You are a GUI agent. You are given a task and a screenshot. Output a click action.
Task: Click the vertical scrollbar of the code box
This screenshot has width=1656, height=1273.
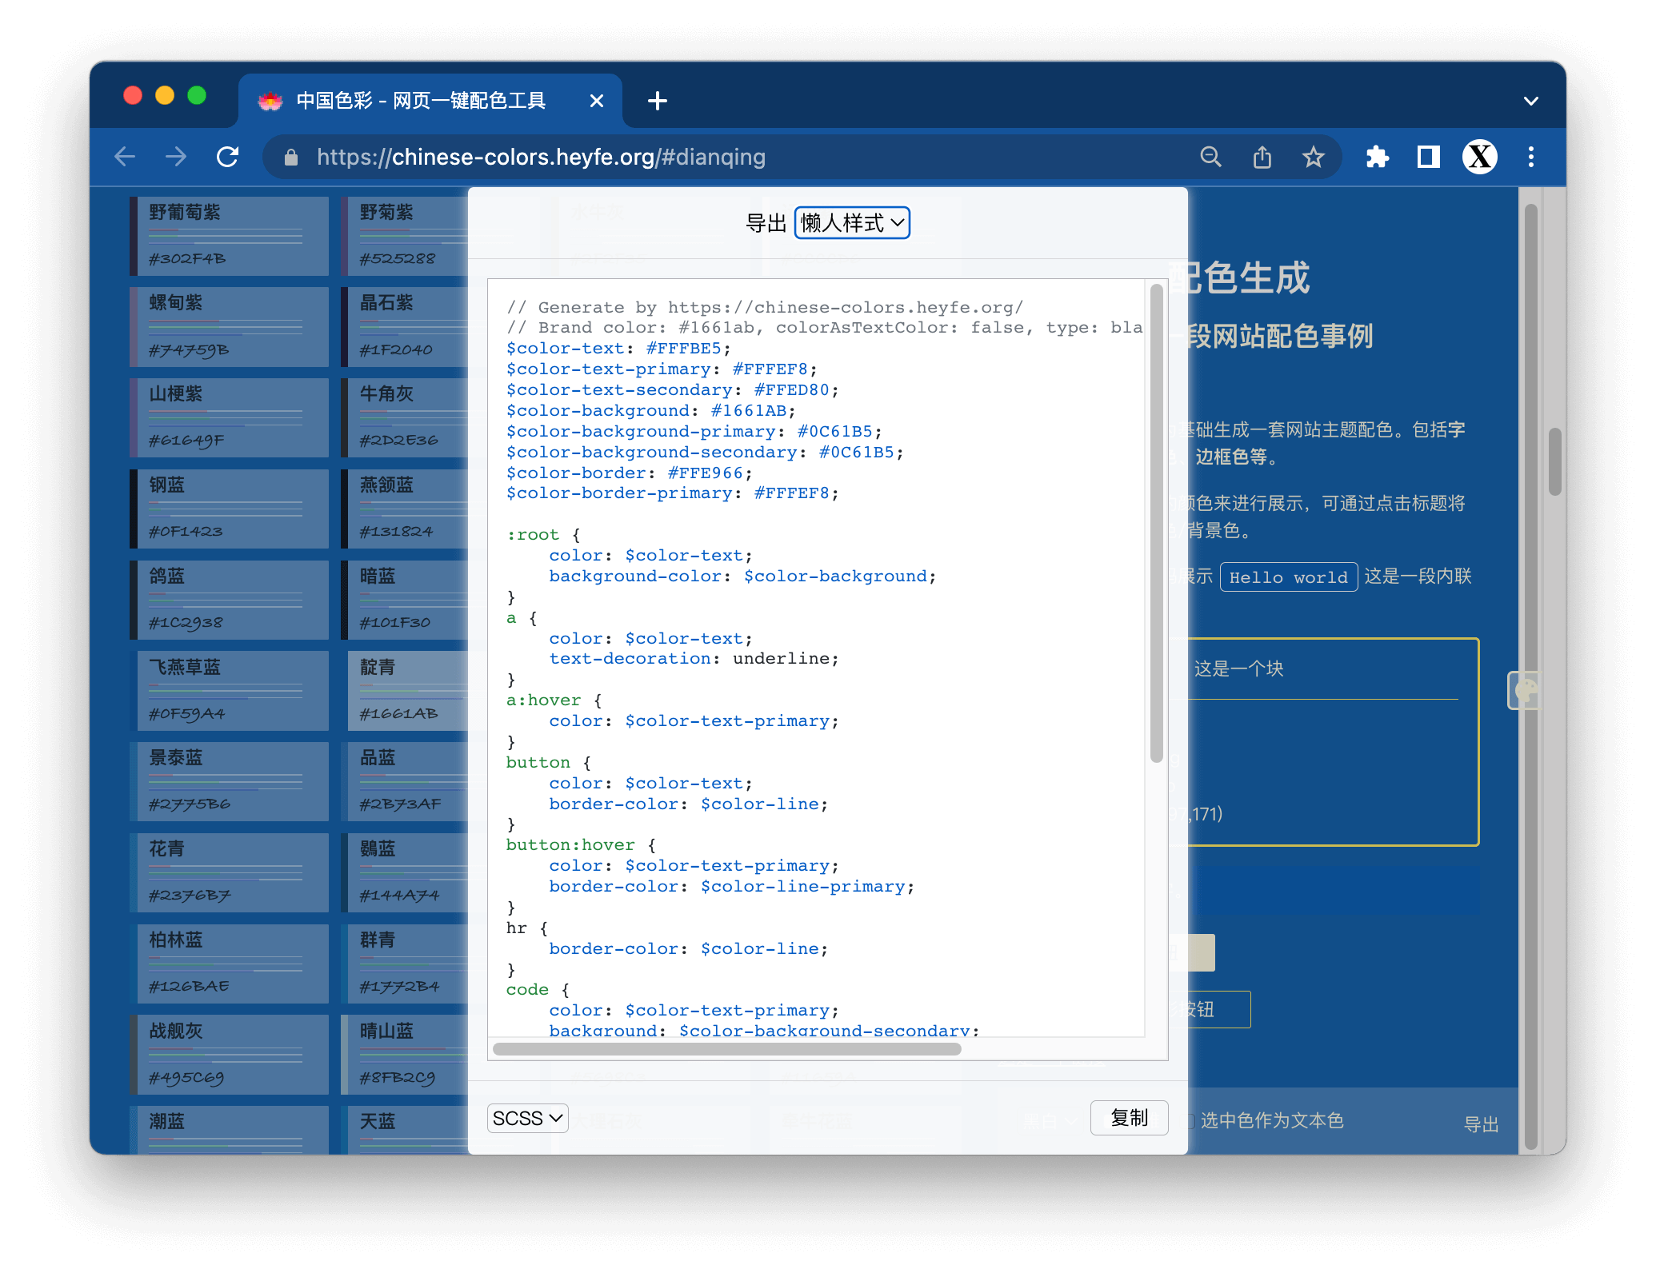tap(1156, 524)
